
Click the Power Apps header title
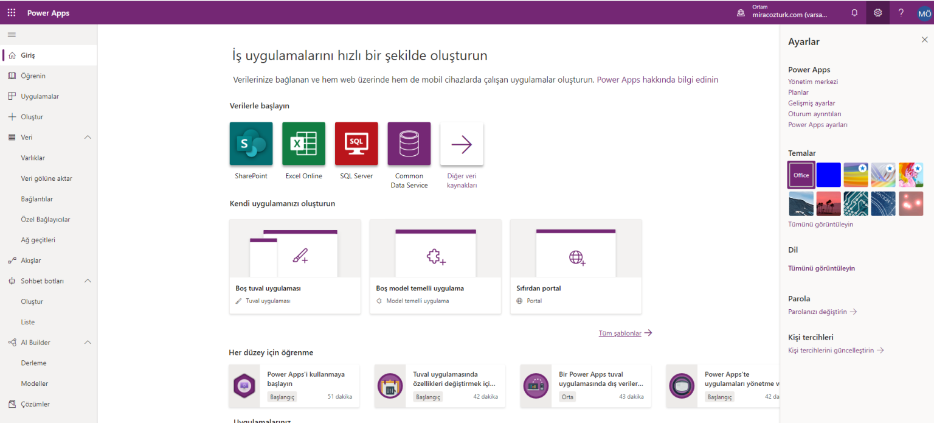pos(49,13)
